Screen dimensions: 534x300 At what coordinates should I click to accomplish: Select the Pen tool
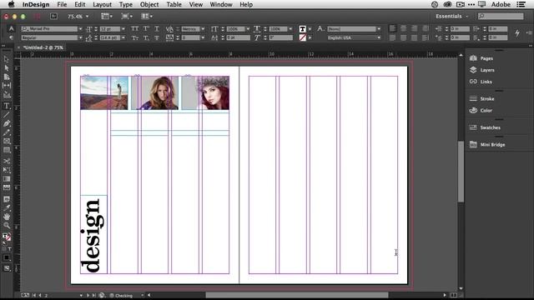click(7, 123)
